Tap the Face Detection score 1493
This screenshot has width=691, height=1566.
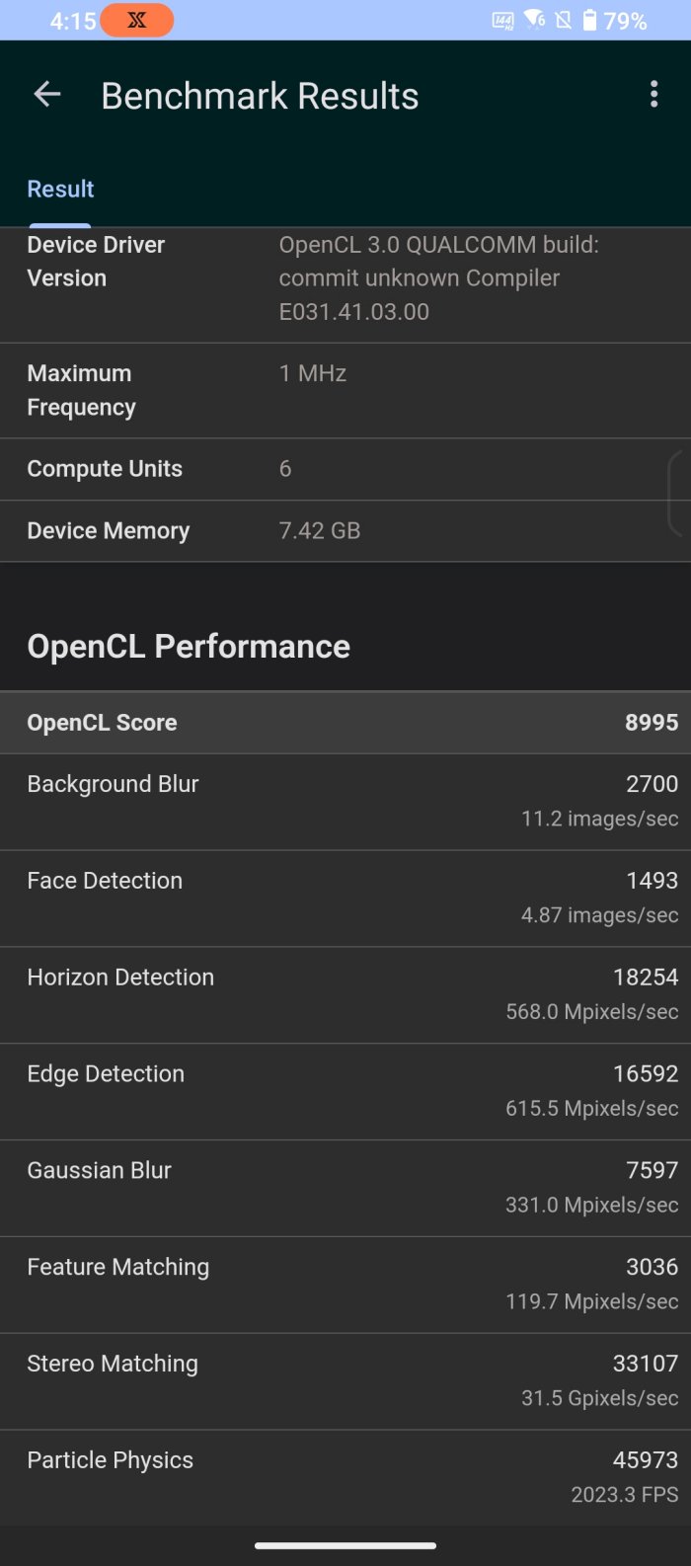click(652, 880)
